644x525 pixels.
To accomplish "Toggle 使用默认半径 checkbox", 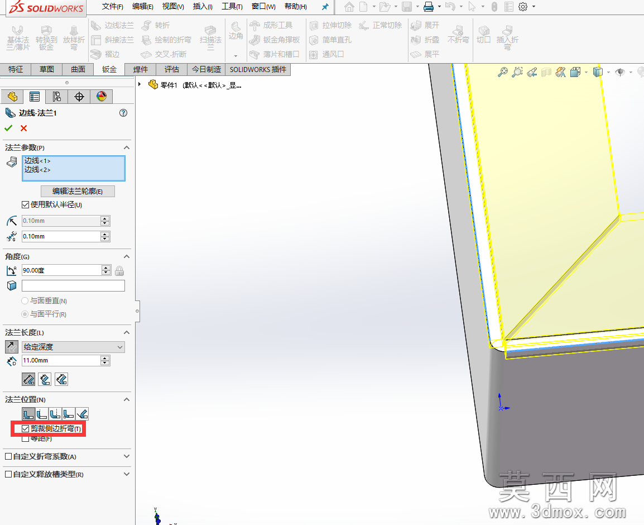I will coord(26,205).
